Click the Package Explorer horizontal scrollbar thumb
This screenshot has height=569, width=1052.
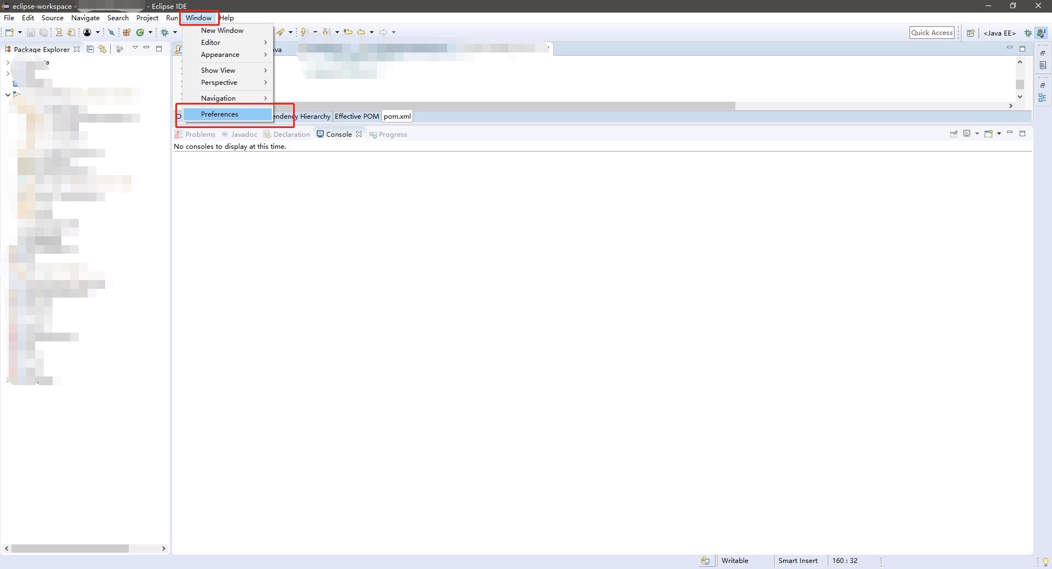[70, 548]
